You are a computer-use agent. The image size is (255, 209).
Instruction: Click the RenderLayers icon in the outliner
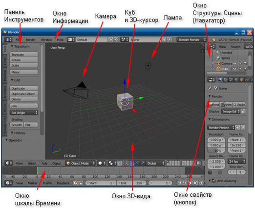click(218, 53)
